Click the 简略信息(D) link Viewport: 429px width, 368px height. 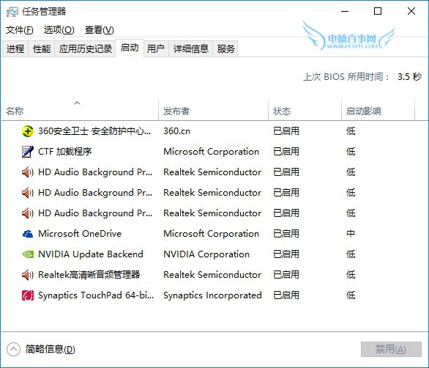[50, 349]
